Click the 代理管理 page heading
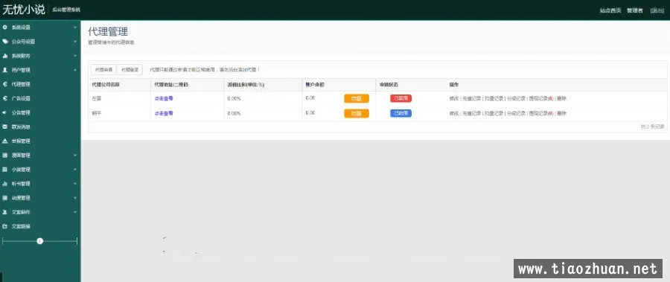The image size is (670, 282). [x=108, y=31]
